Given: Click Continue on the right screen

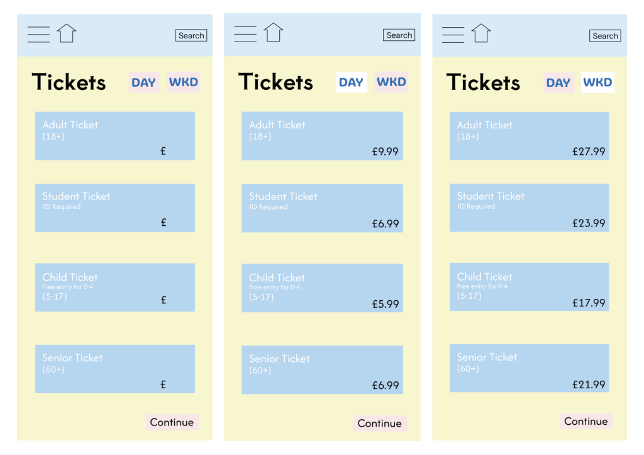Looking at the screenshot, I should click(586, 422).
